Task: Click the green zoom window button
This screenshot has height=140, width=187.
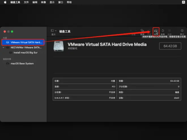Action: point(12,32)
